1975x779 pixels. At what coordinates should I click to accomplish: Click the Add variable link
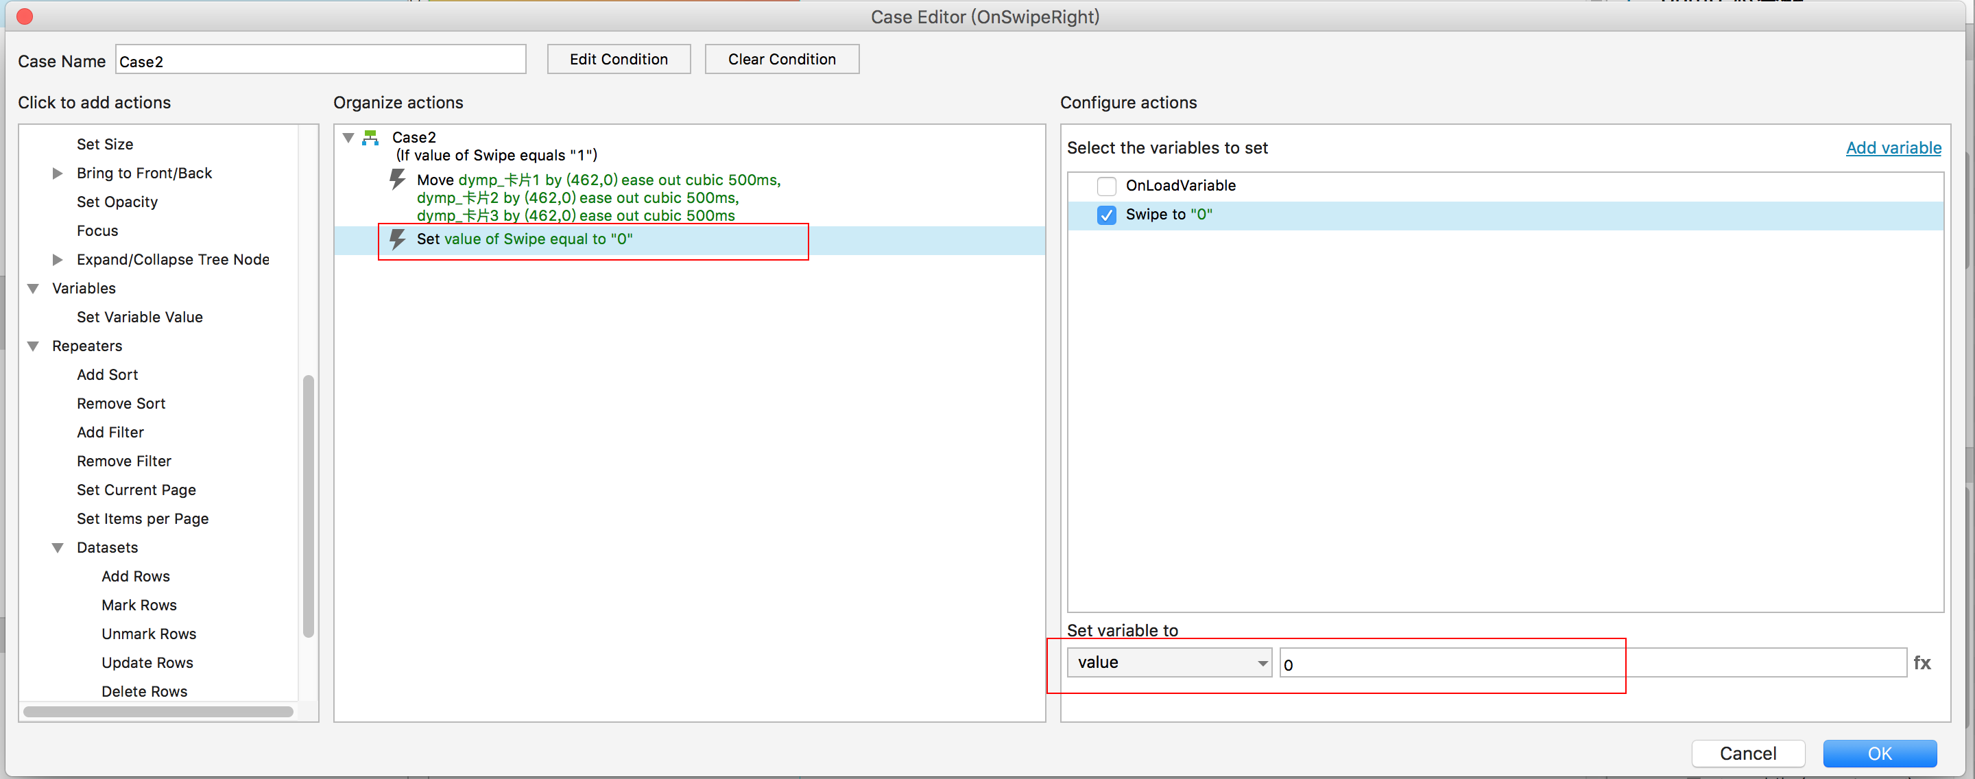pos(1893,148)
